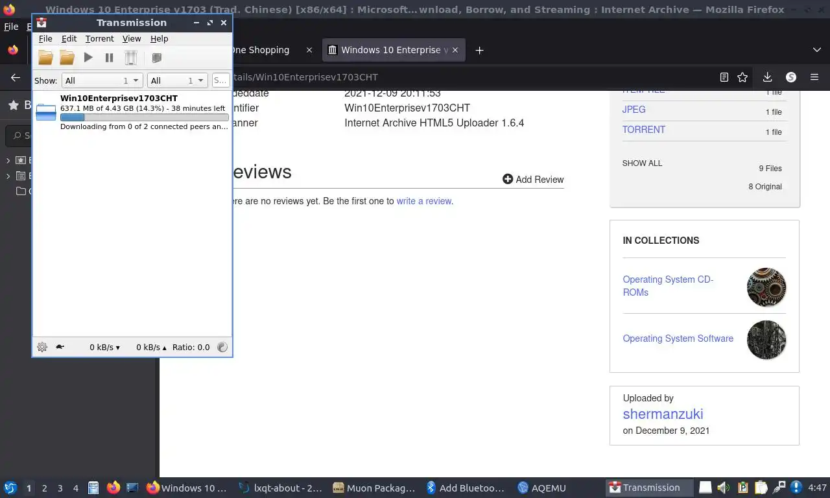The image size is (830, 498).
Task: Click the torrent download progress bar
Action: (x=144, y=117)
